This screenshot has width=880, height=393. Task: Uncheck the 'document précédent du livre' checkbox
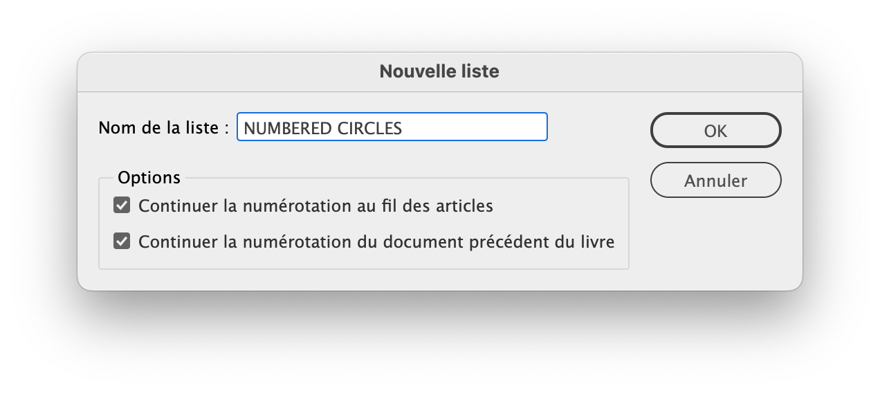click(122, 242)
